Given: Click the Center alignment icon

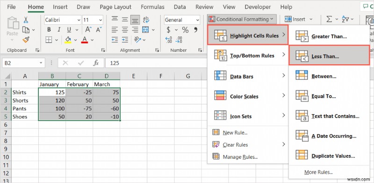Looking at the screenshot, I should [x=125, y=30].
